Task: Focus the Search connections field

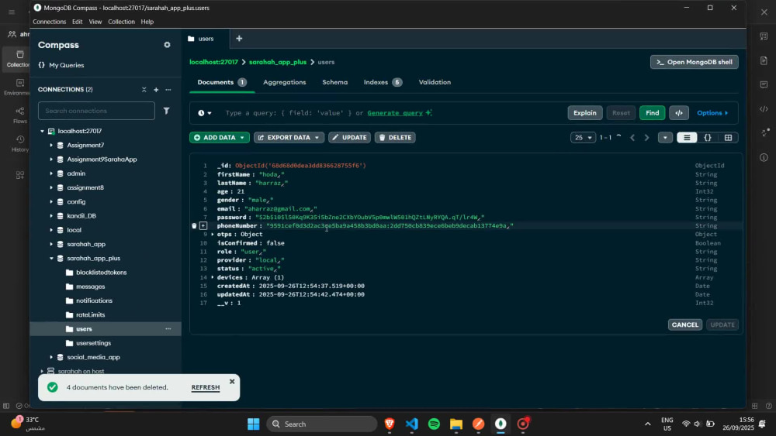Action: pyautogui.click(x=96, y=111)
